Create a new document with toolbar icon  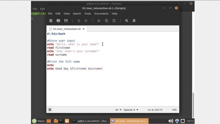pyautogui.click(x=51, y=21)
